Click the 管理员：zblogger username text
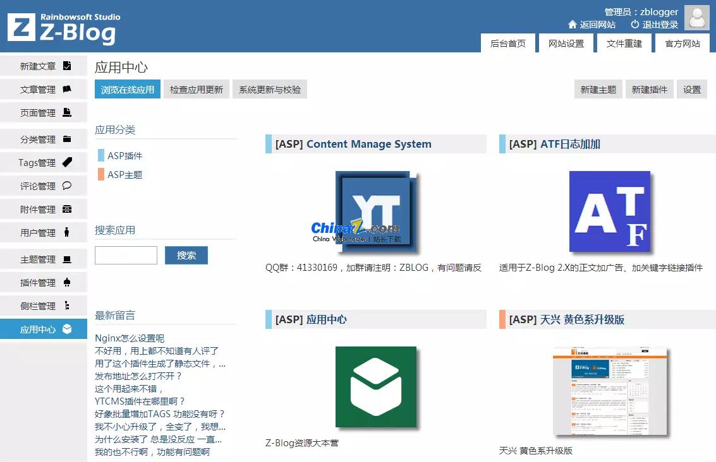Screen dimensions: 716x462 point(641,12)
